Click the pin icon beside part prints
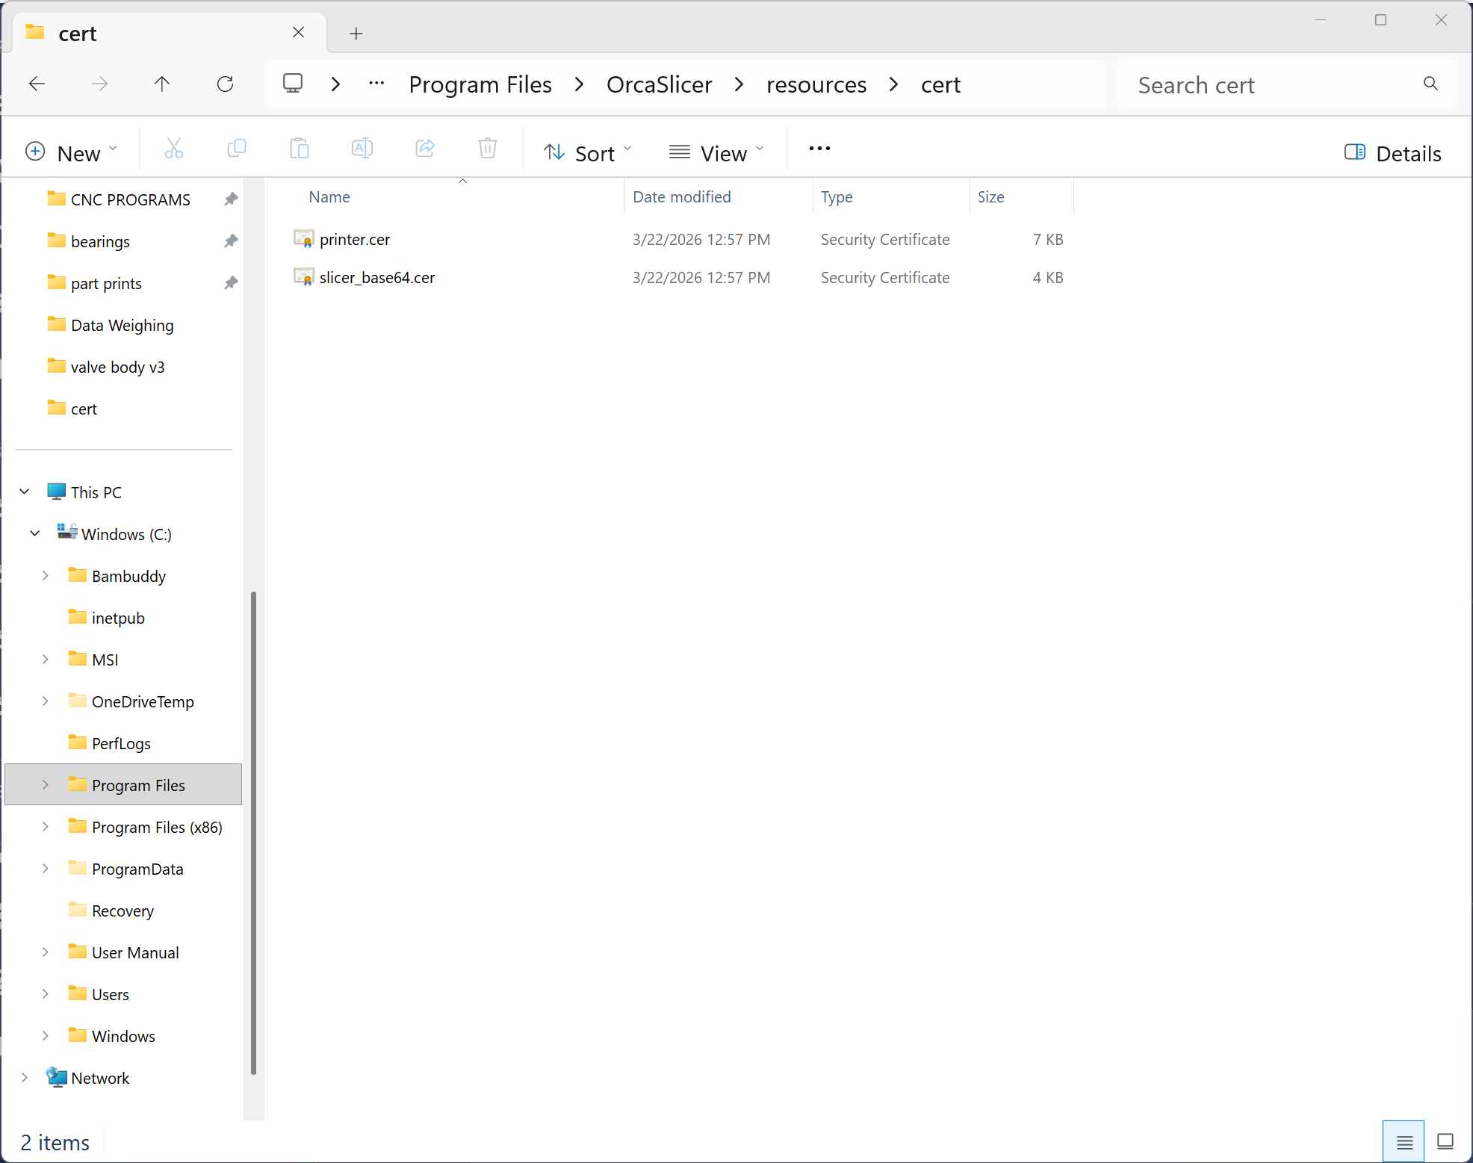 (x=231, y=283)
